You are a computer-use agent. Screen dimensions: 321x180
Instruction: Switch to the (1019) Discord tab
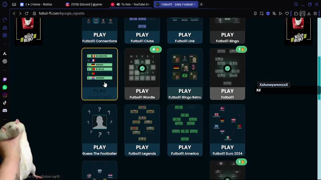coord(84,4)
